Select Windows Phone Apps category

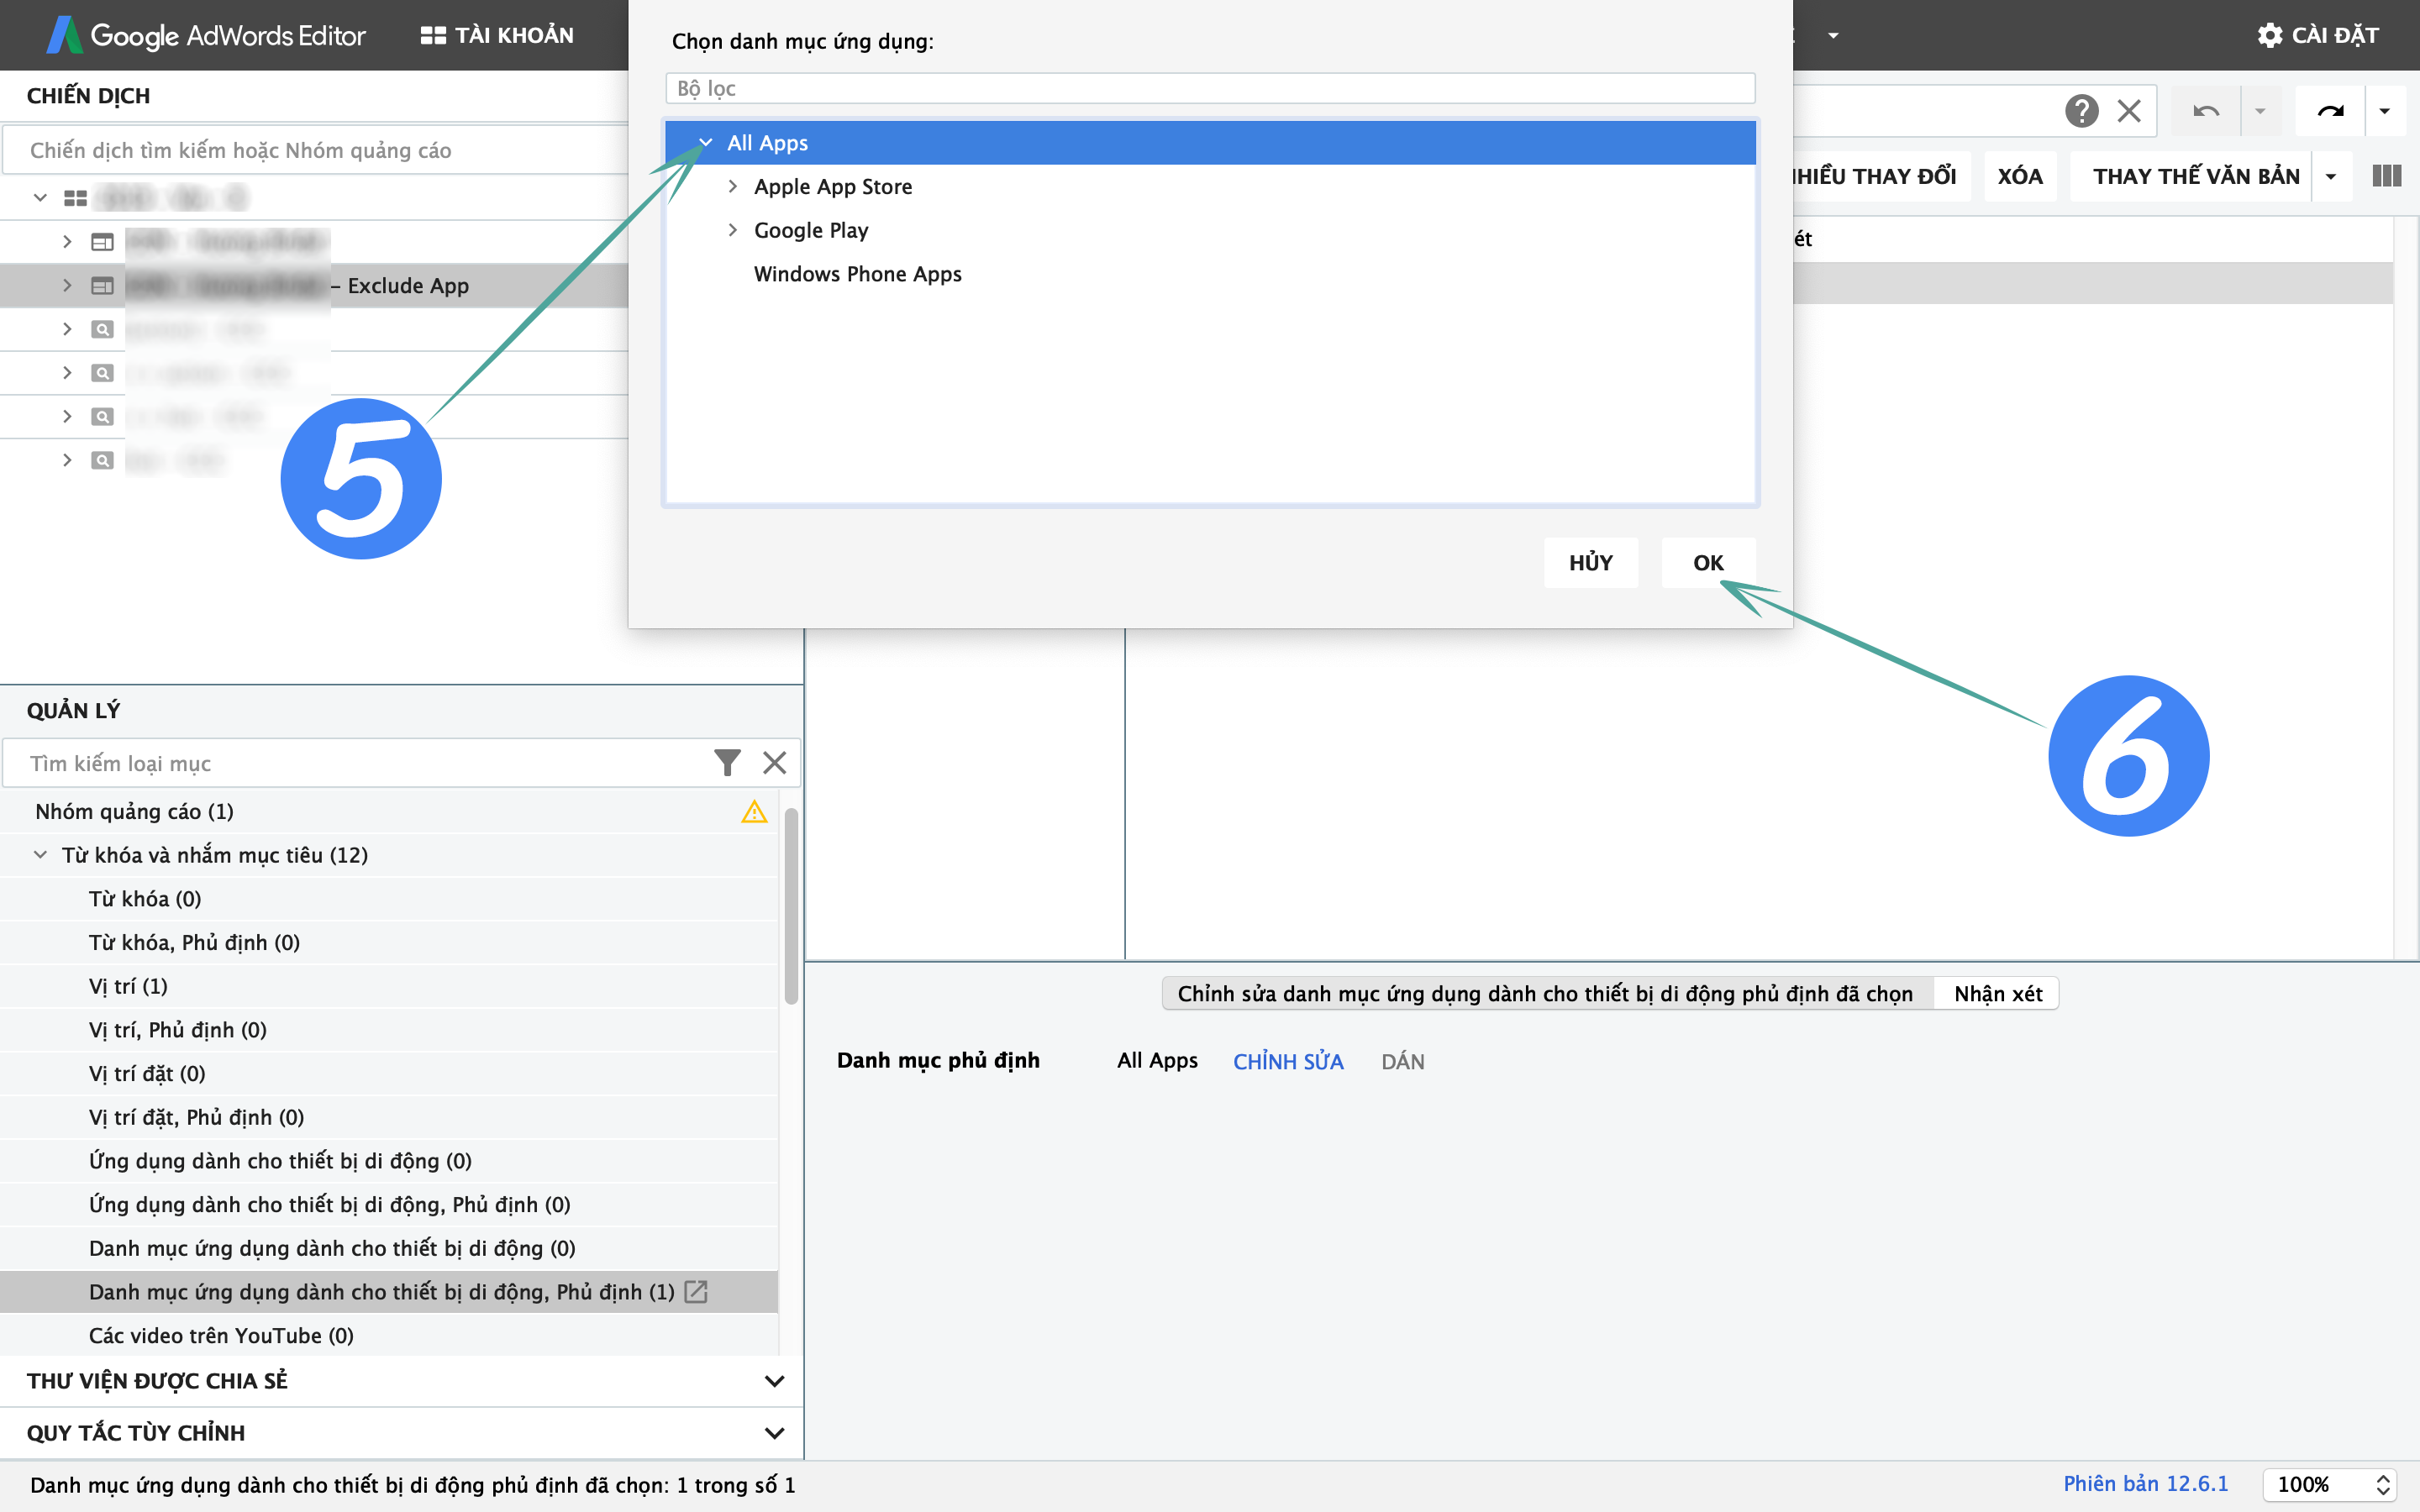coord(857,274)
